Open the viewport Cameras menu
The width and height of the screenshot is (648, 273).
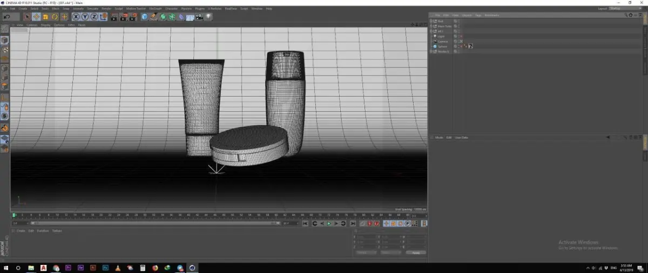(x=32, y=25)
